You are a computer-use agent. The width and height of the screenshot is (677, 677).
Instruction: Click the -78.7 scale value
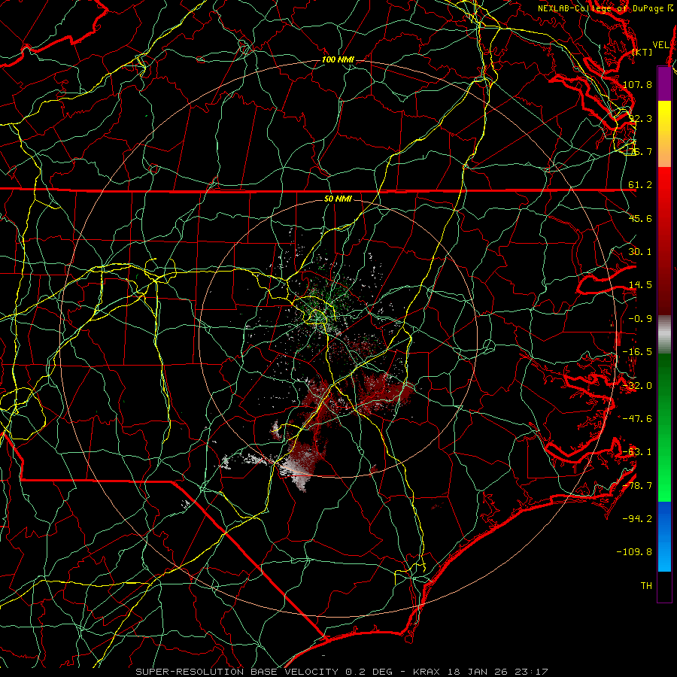click(638, 486)
